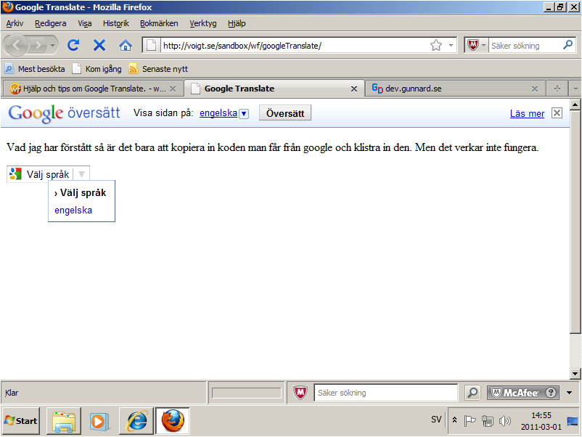Open the list-all-tabs dropdown arrow

575,89
